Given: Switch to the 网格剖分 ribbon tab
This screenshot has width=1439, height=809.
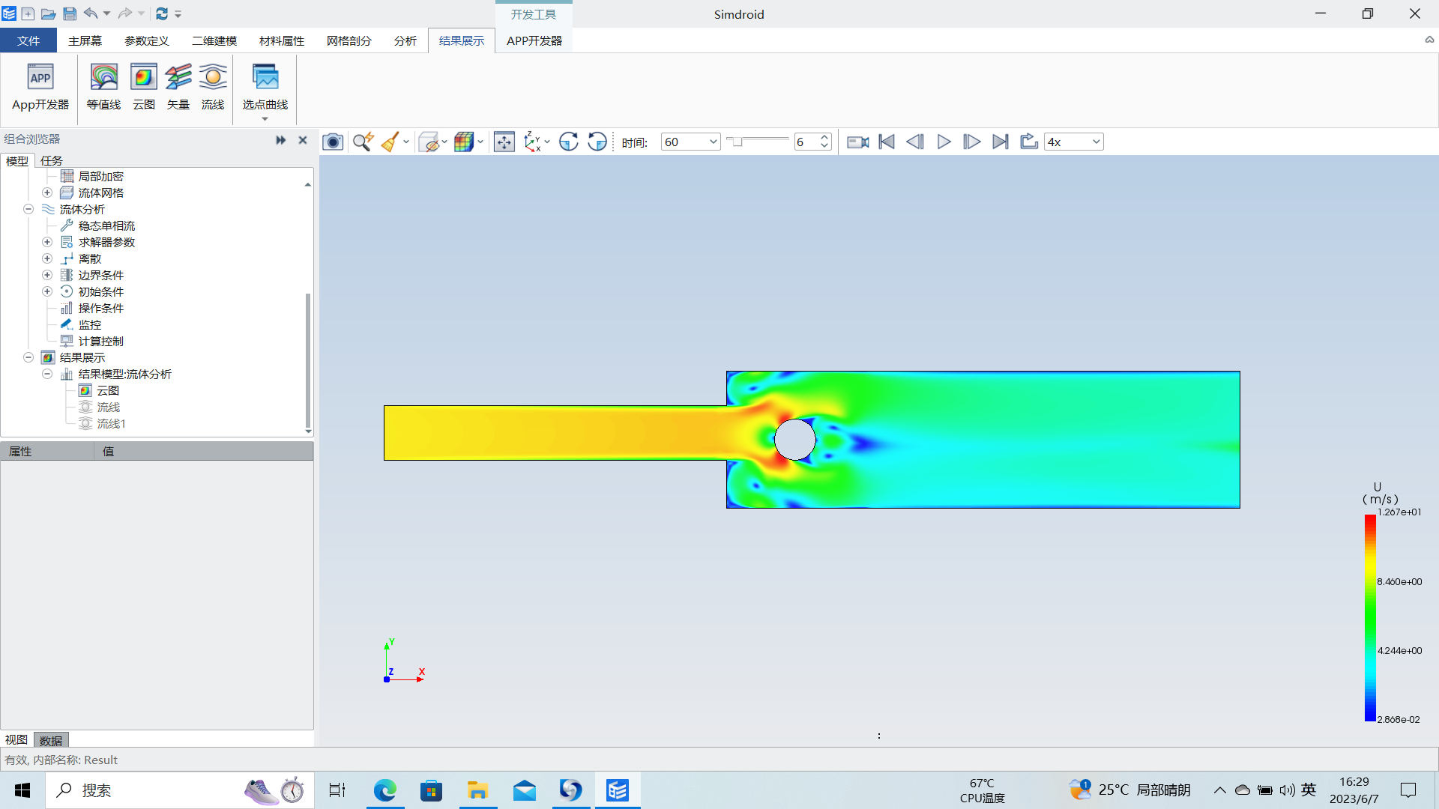Looking at the screenshot, I should 349,40.
